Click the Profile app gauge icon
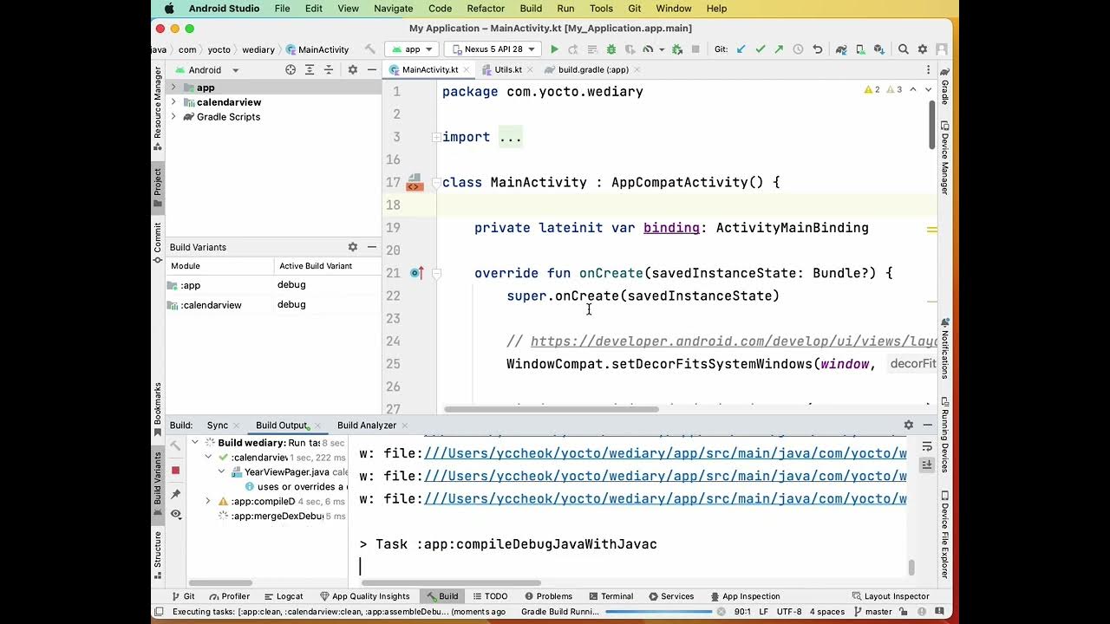 [x=649, y=49]
